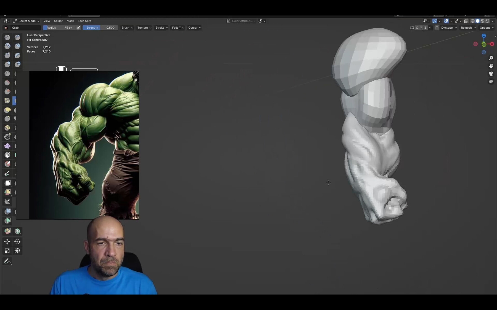Viewport: 497px width, 310px height.
Task: Switch to material preview shading
Action: pos(482,21)
